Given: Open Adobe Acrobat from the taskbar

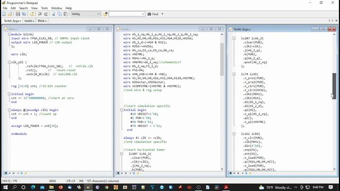Looking at the screenshot, I should pyautogui.click(x=226, y=187).
